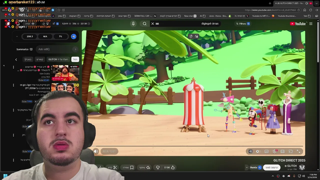Click the Summarize button

[24, 49]
